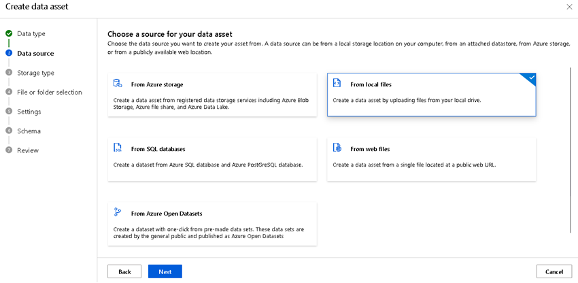The width and height of the screenshot is (578, 283).
Task: Jump to the Settings step
Action: click(29, 112)
